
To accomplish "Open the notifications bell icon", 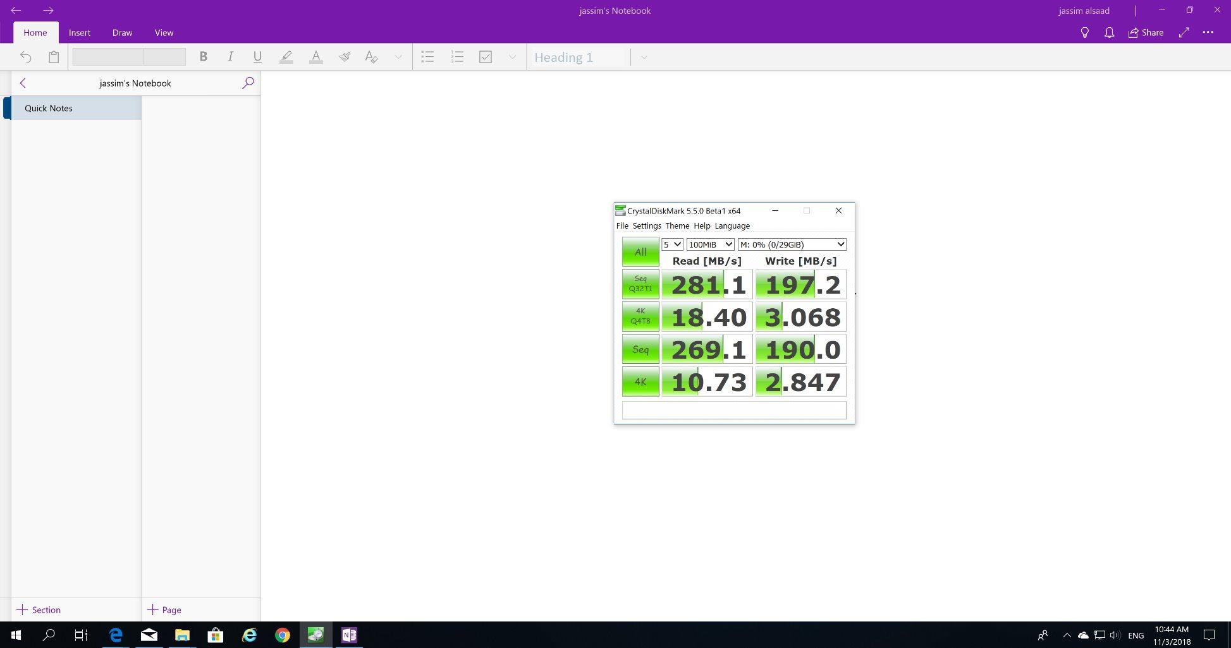I will tap(1109, 32).
